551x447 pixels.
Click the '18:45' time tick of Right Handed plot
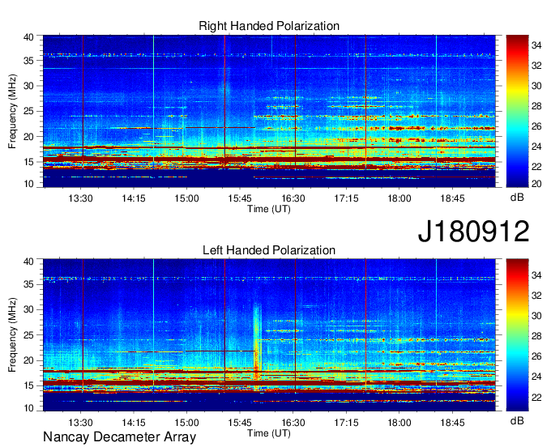coord(452,198)
